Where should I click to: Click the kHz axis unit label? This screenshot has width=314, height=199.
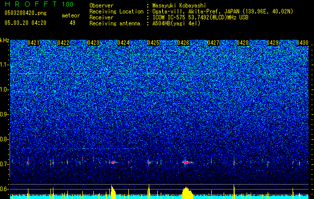pyautogui.click(x=4, y=40)
